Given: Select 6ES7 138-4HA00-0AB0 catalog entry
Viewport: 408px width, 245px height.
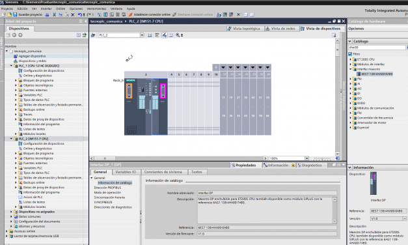Looking at the screenshot, I should [x=377, y=74].
